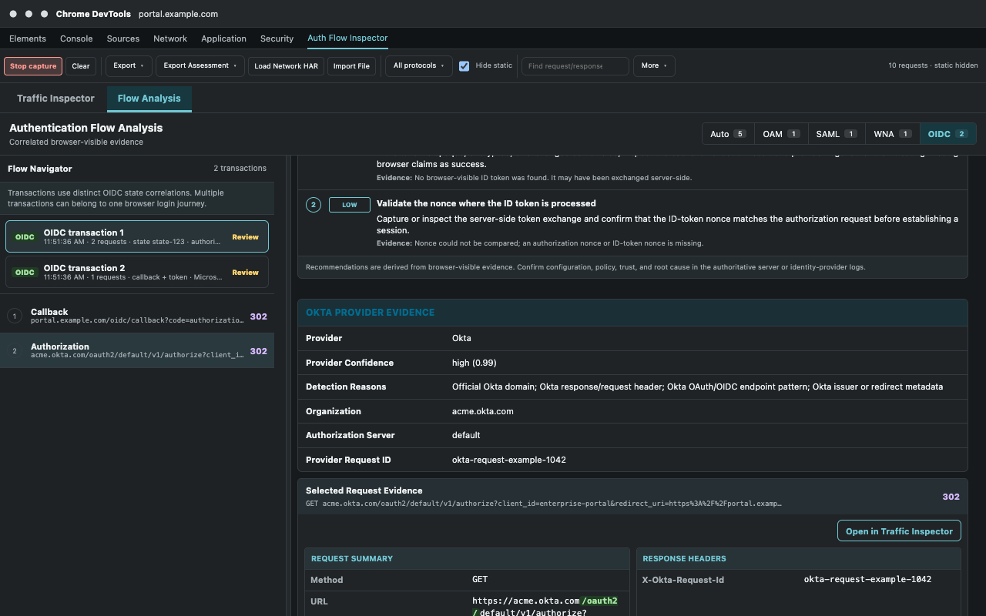Switch to Traffic Inspector tab
Viewport: 986px width, 616px height.
pos(55,99)
